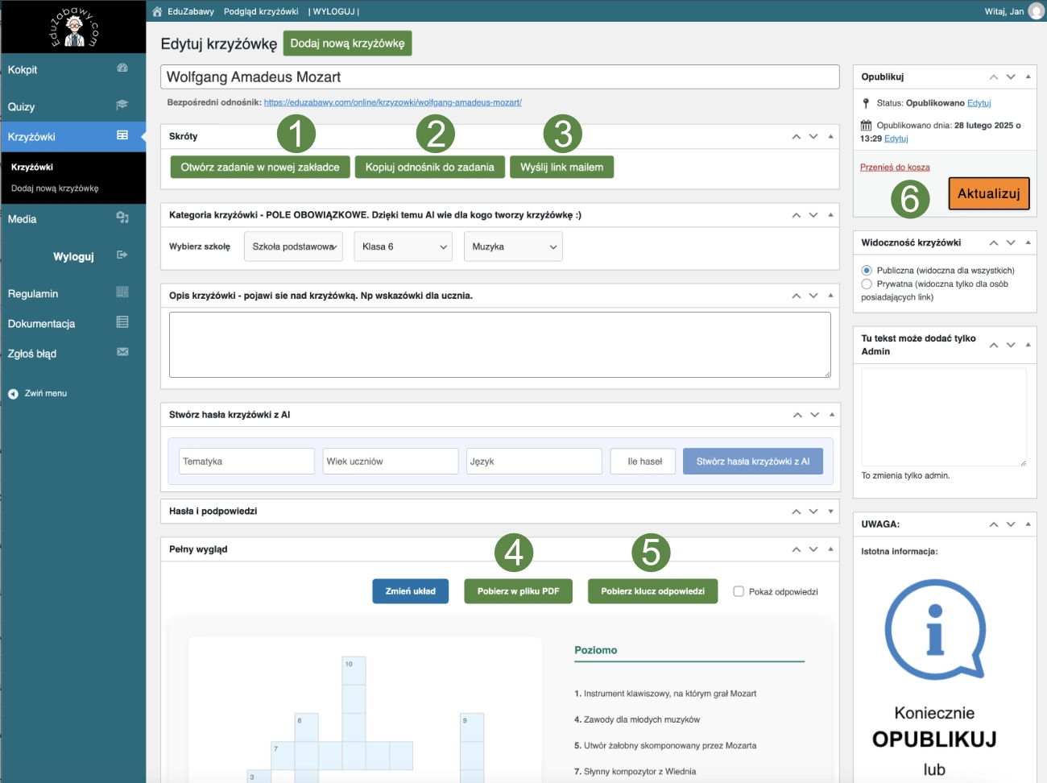Open the Klasa 6 class dropdown
1047x783 pixels.
tap(403, 246)
